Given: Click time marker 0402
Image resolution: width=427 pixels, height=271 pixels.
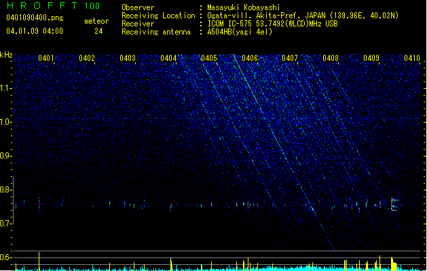Looking at the screenshot, I should click(87, 58).
